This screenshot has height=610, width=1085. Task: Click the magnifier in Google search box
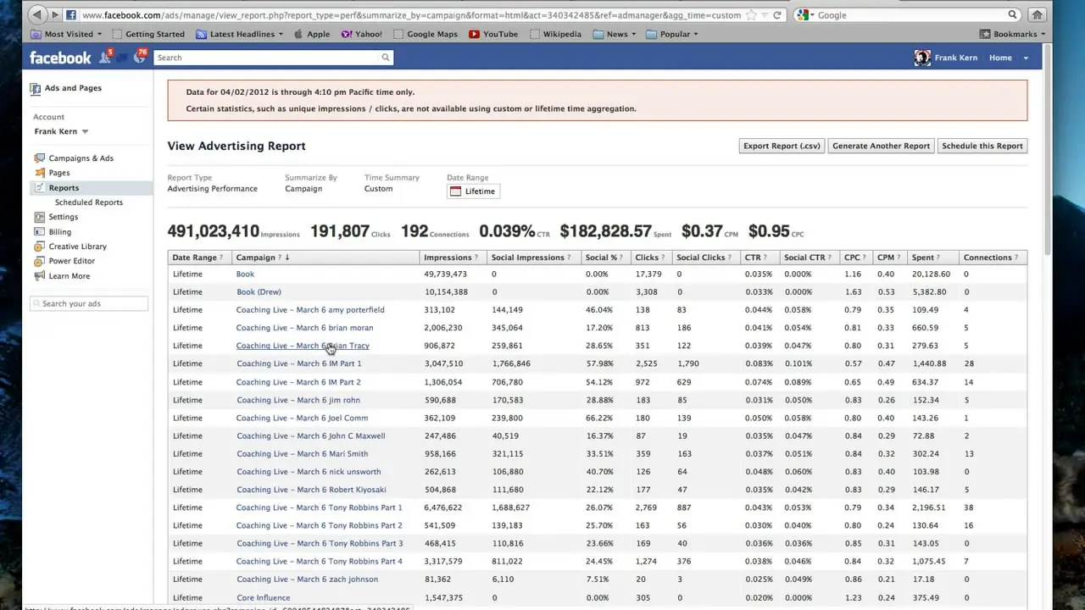click(1012, 14)
